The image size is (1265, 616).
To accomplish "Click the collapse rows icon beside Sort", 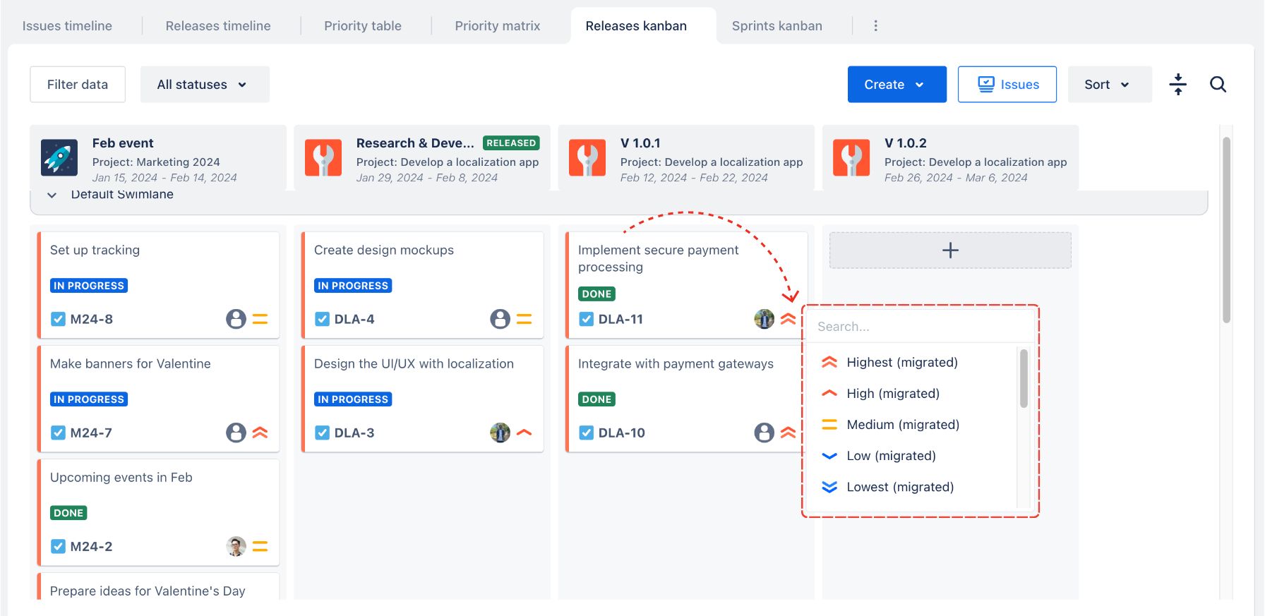I will coord(1177,85).
